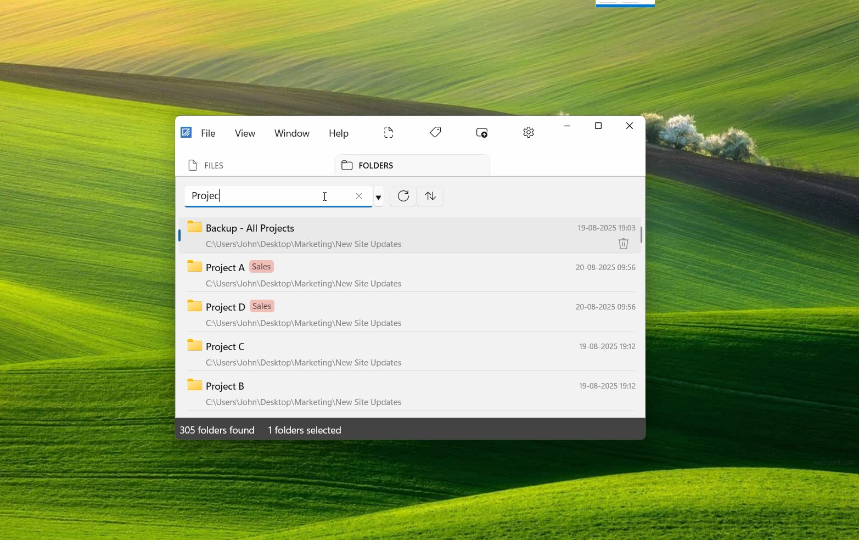Click the results list vertical scrollbar
The image size is (859, 540).
641,235
